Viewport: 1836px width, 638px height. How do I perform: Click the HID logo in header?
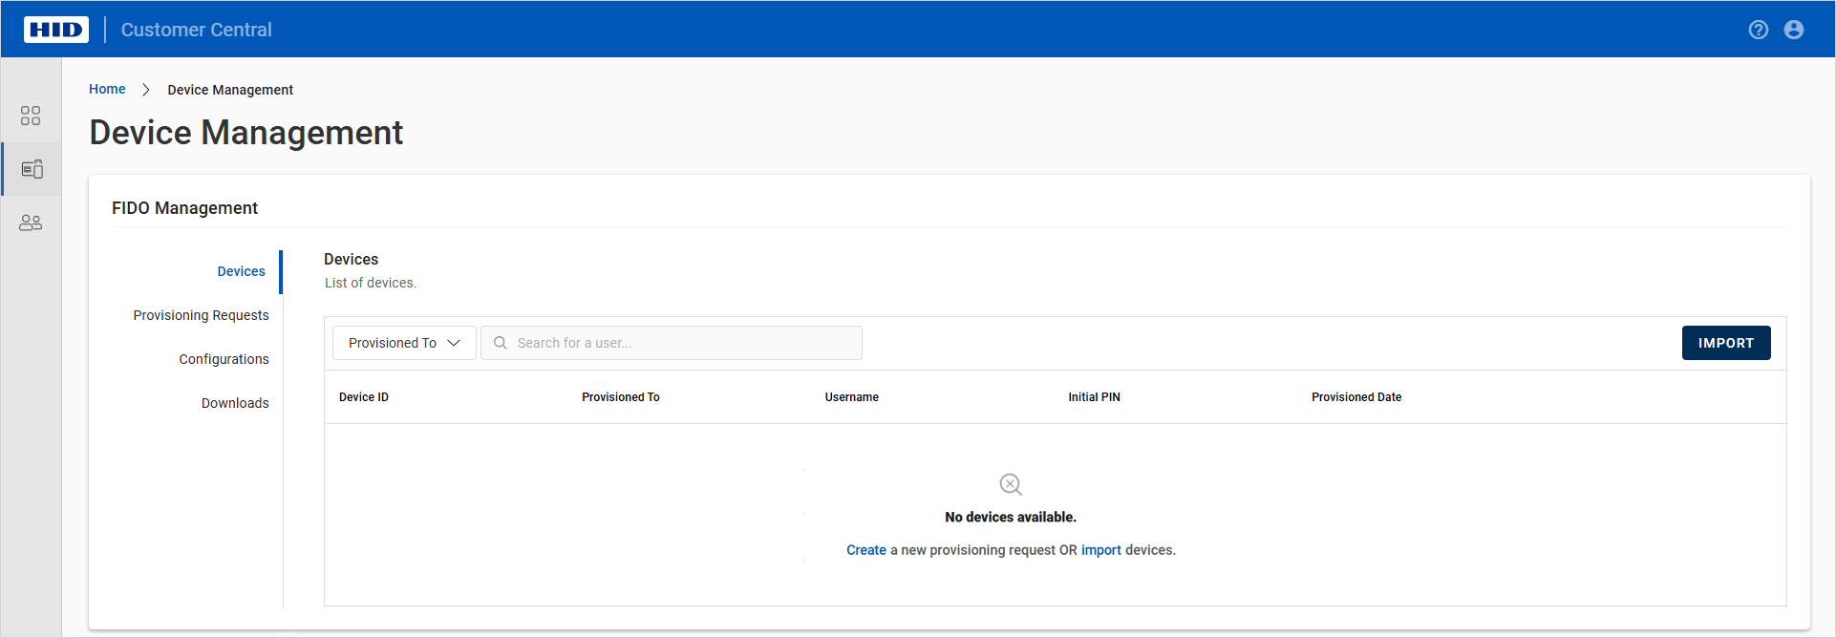[x=56, y=30]
